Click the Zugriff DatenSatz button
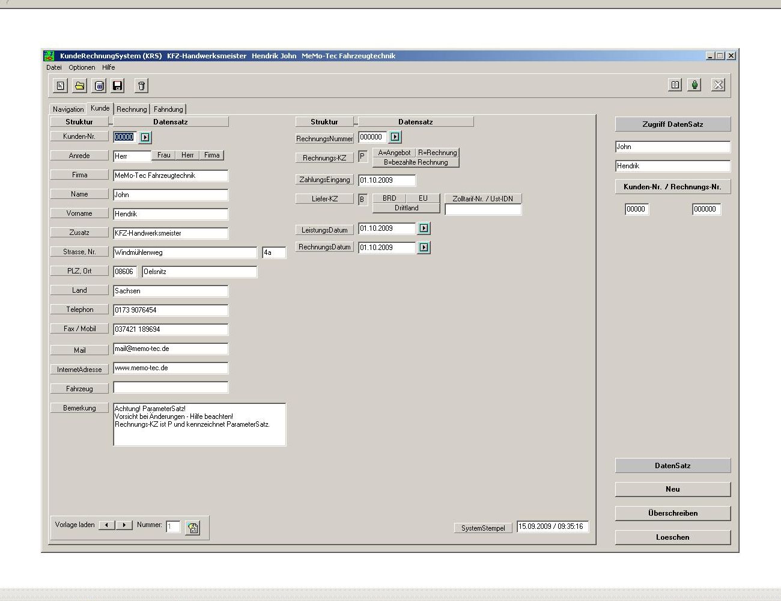The image size is (781, 601). click(673, 124)
